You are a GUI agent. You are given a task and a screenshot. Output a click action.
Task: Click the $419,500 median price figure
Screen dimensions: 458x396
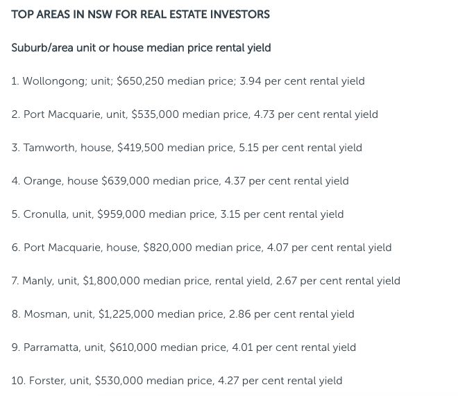tap(140, 148)
